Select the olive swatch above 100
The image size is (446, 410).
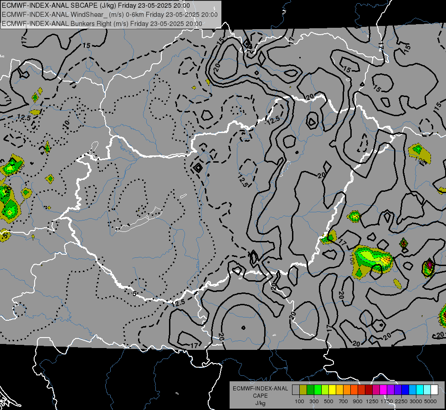303,389
